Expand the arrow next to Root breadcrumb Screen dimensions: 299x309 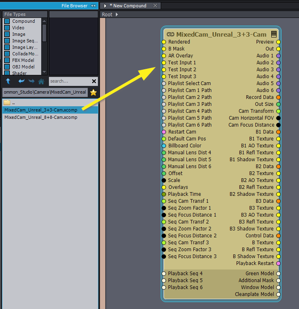[117, 14]
